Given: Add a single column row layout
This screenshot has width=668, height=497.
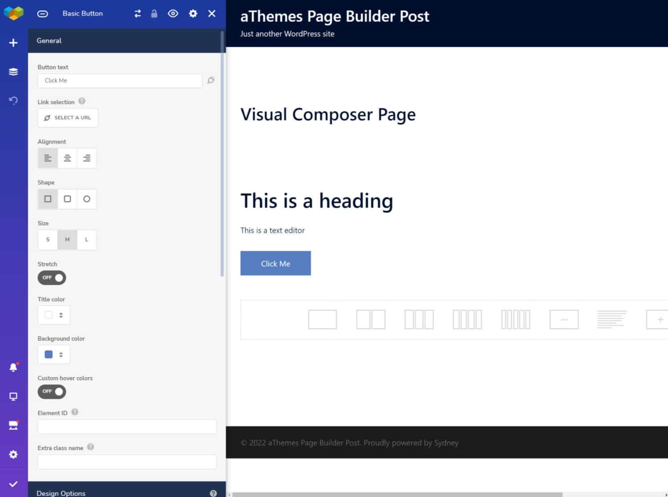Looking at the screenshot, I should coord(322,319).
